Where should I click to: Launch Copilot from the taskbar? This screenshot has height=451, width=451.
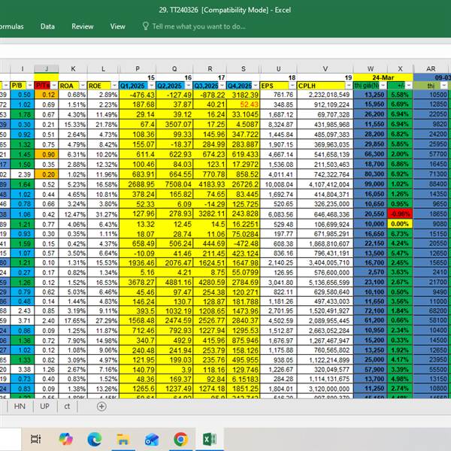point(65,439)
